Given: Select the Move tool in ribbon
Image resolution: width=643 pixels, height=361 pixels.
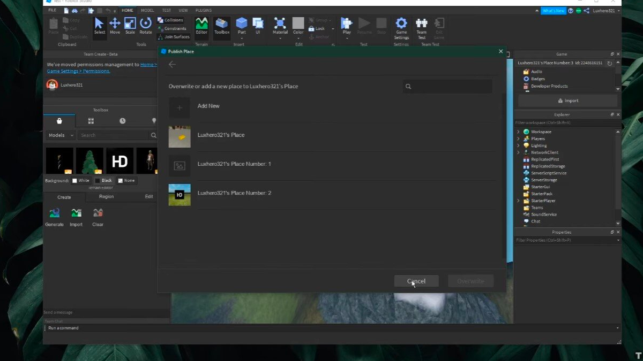Looking at the screenshot, I should 115,25.
